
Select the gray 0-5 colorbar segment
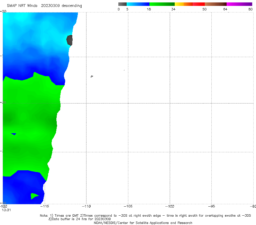pos(122,4)
